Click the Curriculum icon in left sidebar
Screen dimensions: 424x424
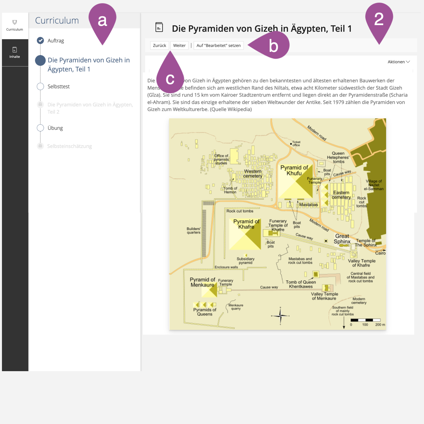(x=15, y=23)
